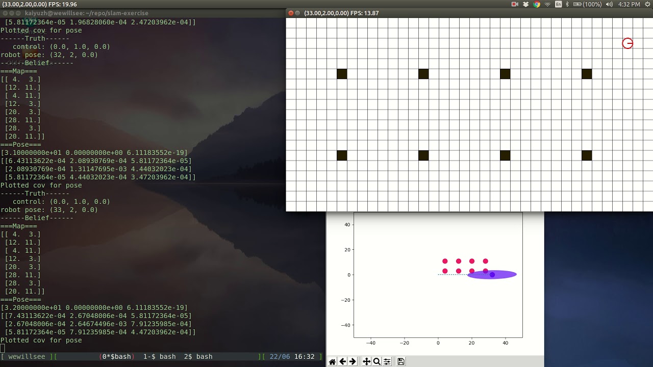The width and height of the screenshot is (653, 367).
Task: Go forward to next plot view
Action: click(353, 361)
